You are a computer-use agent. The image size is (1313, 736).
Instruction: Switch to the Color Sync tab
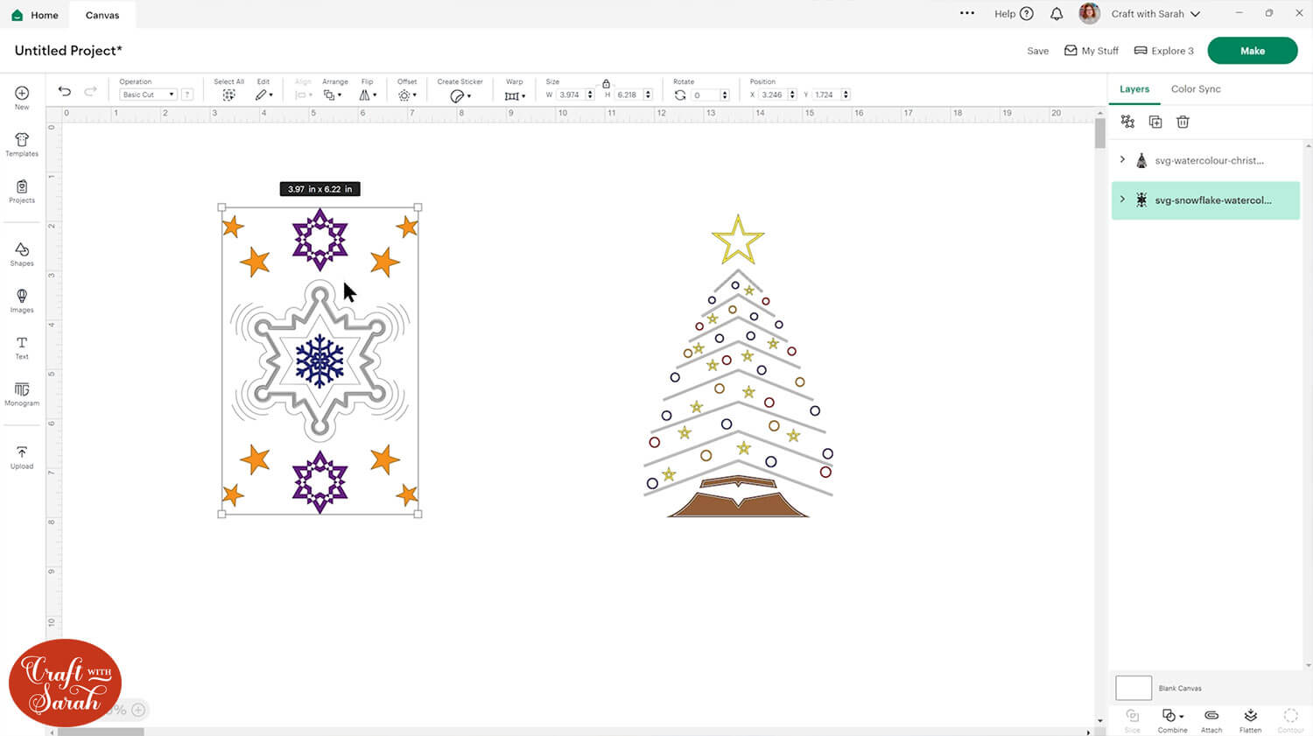point(1195,89)
